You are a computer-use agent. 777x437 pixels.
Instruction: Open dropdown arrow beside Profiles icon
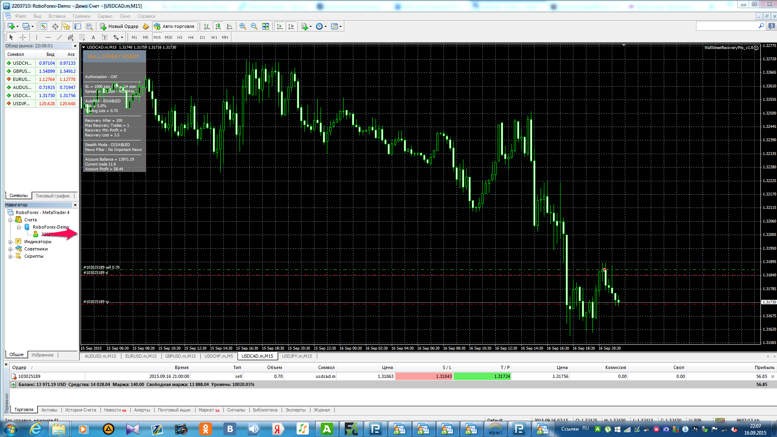click(x=32, y=26)
